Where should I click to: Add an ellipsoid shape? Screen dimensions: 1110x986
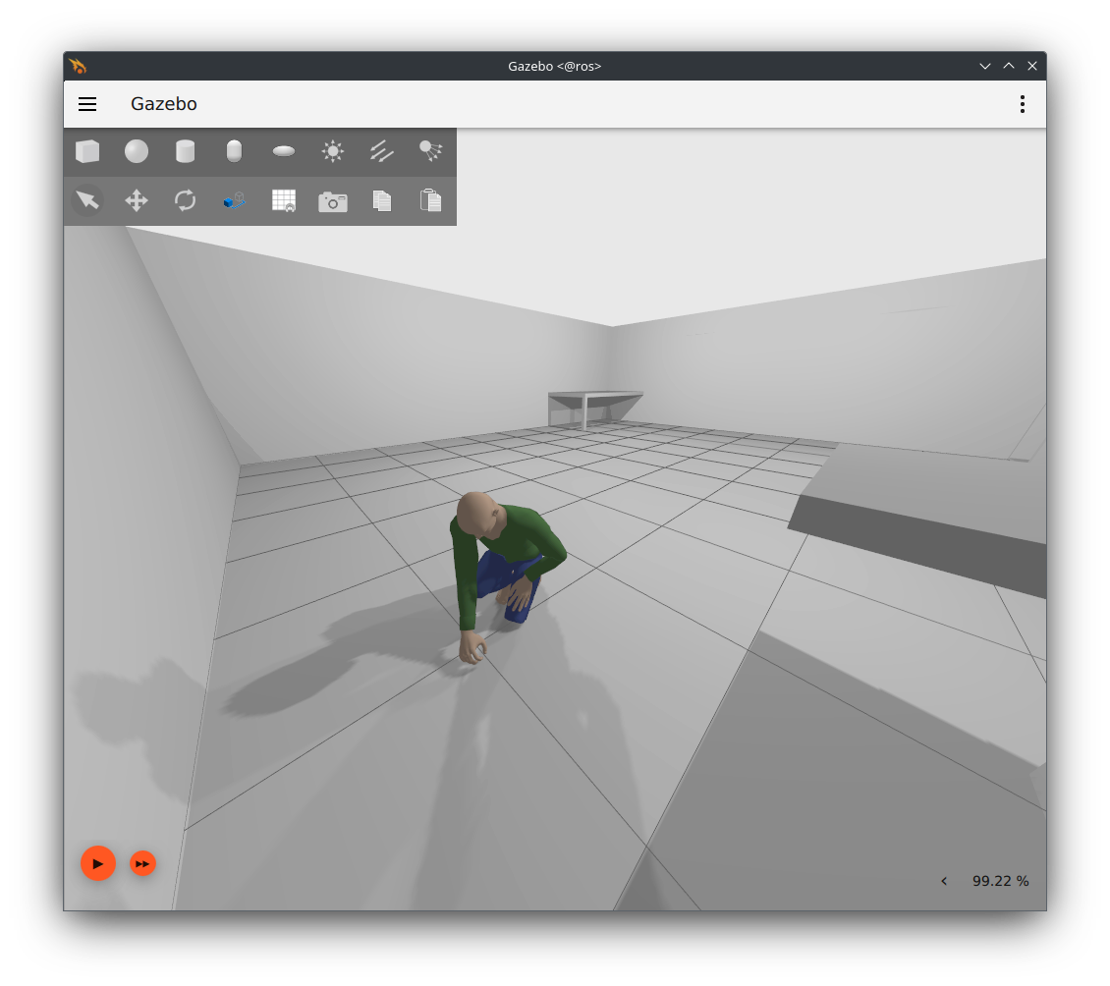point(283,151)
